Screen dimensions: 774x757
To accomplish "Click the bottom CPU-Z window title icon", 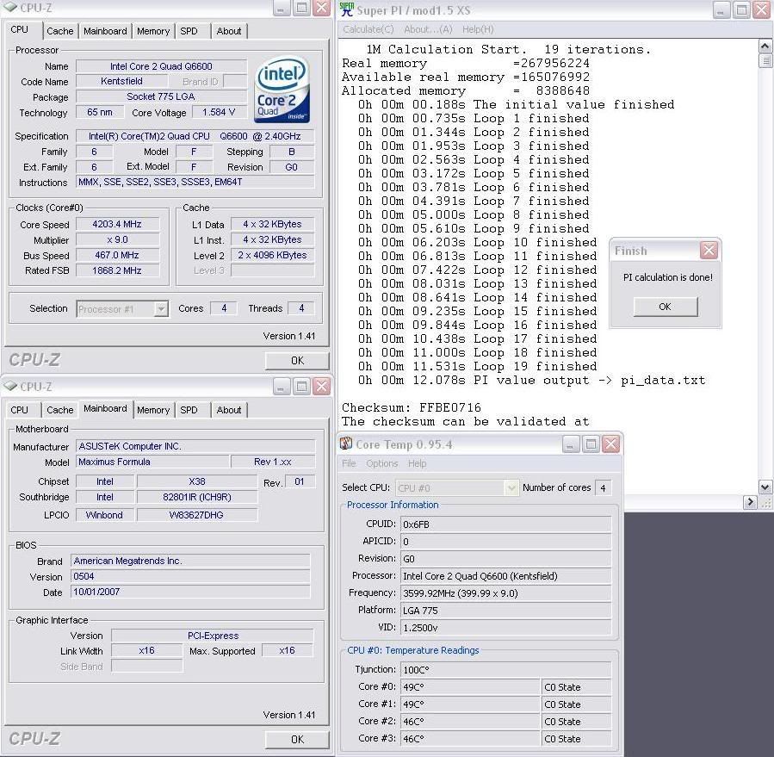I will click(9, 386).
